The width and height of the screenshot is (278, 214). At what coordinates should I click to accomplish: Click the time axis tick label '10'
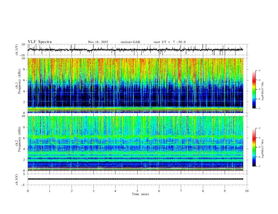click(x=247, y=191)
